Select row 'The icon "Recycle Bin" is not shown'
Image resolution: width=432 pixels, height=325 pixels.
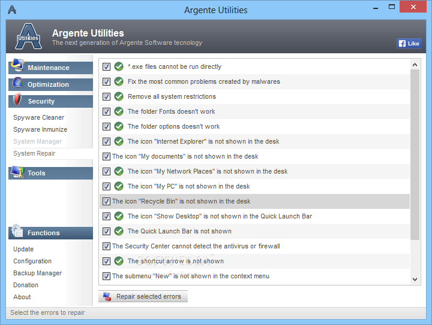(254, 201)
